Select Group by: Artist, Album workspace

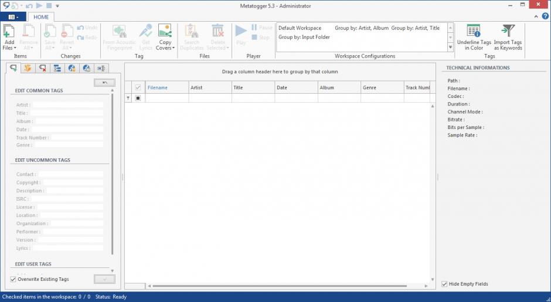(x=362, y=28)
